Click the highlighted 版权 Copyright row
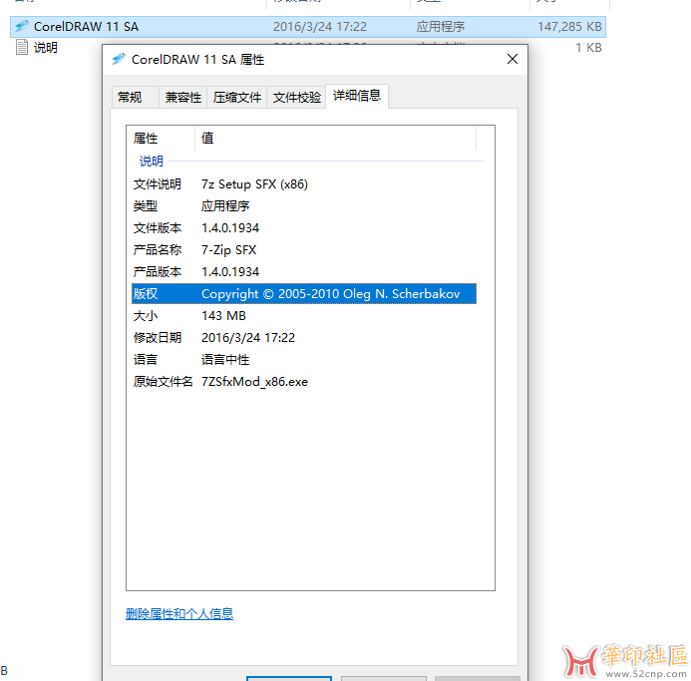 click(x=304, y=293)
